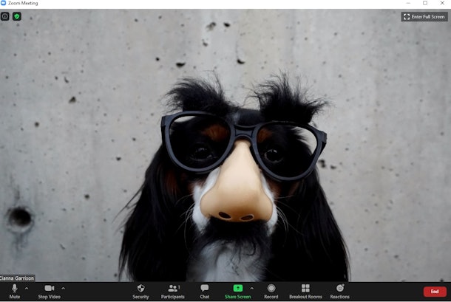Click Enter Full Screen

tap(424, 16)
